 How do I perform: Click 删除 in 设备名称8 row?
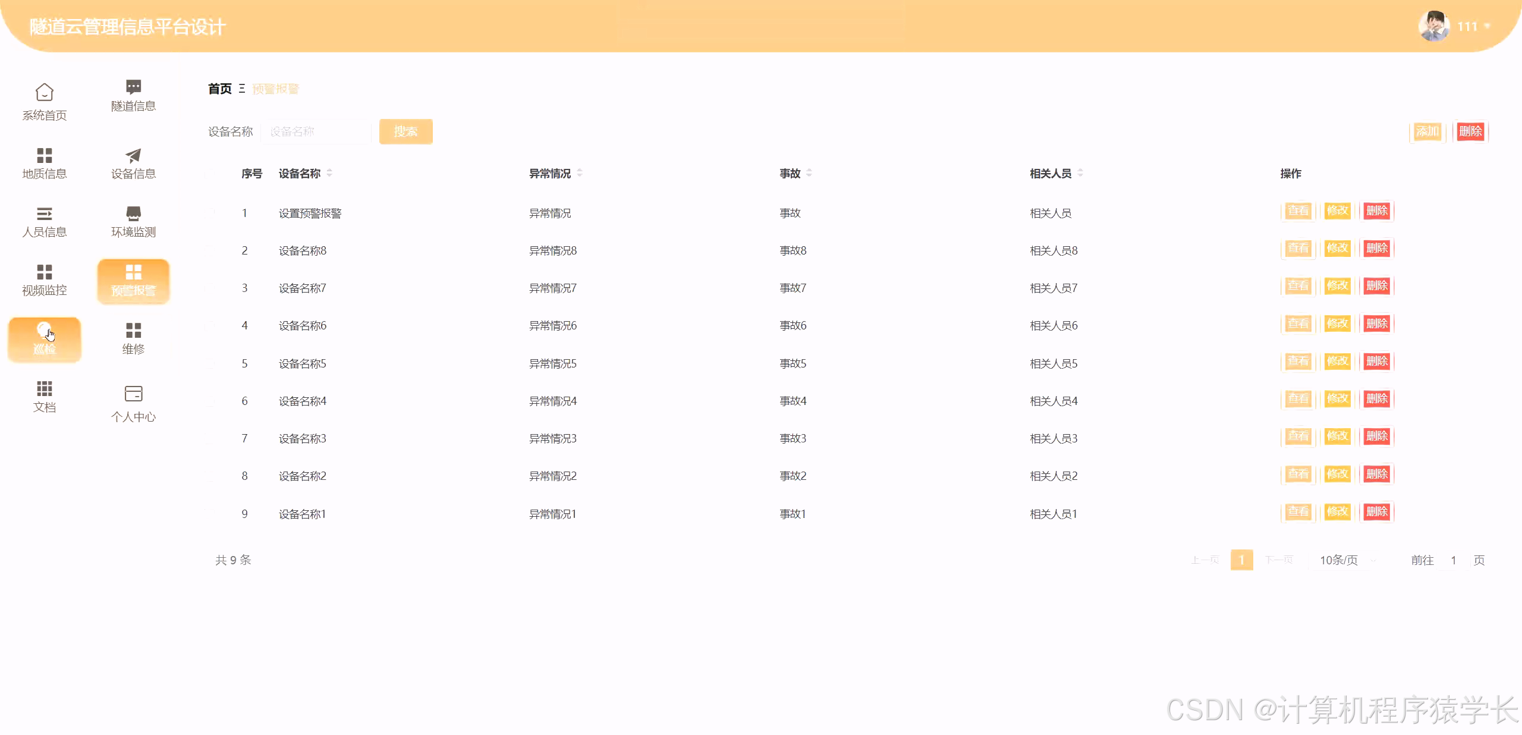[x=1377, y=249]
